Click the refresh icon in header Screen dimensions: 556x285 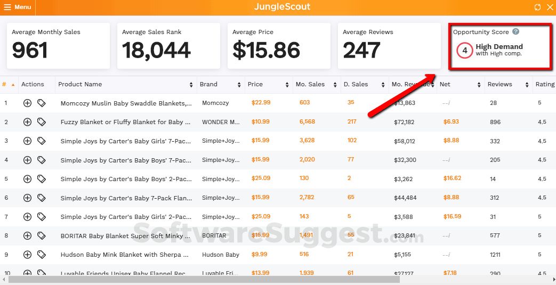pos(538,7)
